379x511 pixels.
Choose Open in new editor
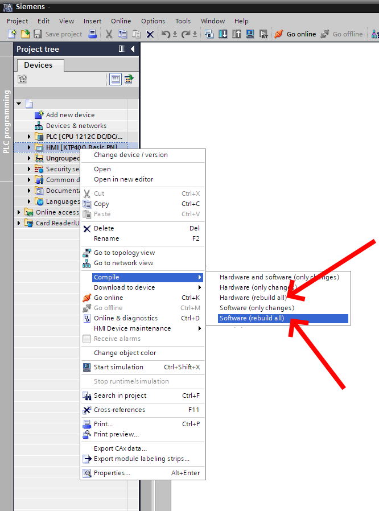(143, 179)
